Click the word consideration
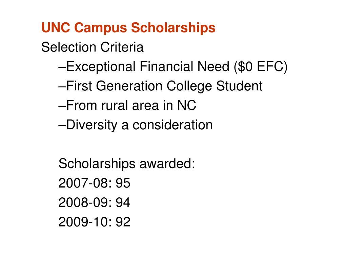The width and height of the screenshot is (347, 260). tap(172, 125)
